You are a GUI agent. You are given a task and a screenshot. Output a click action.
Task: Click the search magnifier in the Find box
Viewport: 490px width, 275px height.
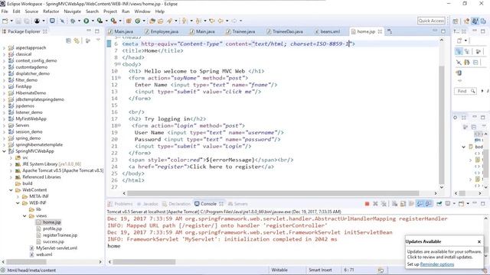coord(473,91)
